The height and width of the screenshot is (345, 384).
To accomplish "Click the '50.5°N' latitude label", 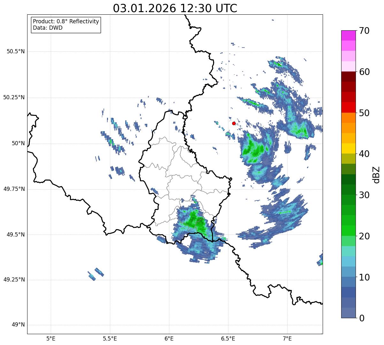I will point(15,51).
